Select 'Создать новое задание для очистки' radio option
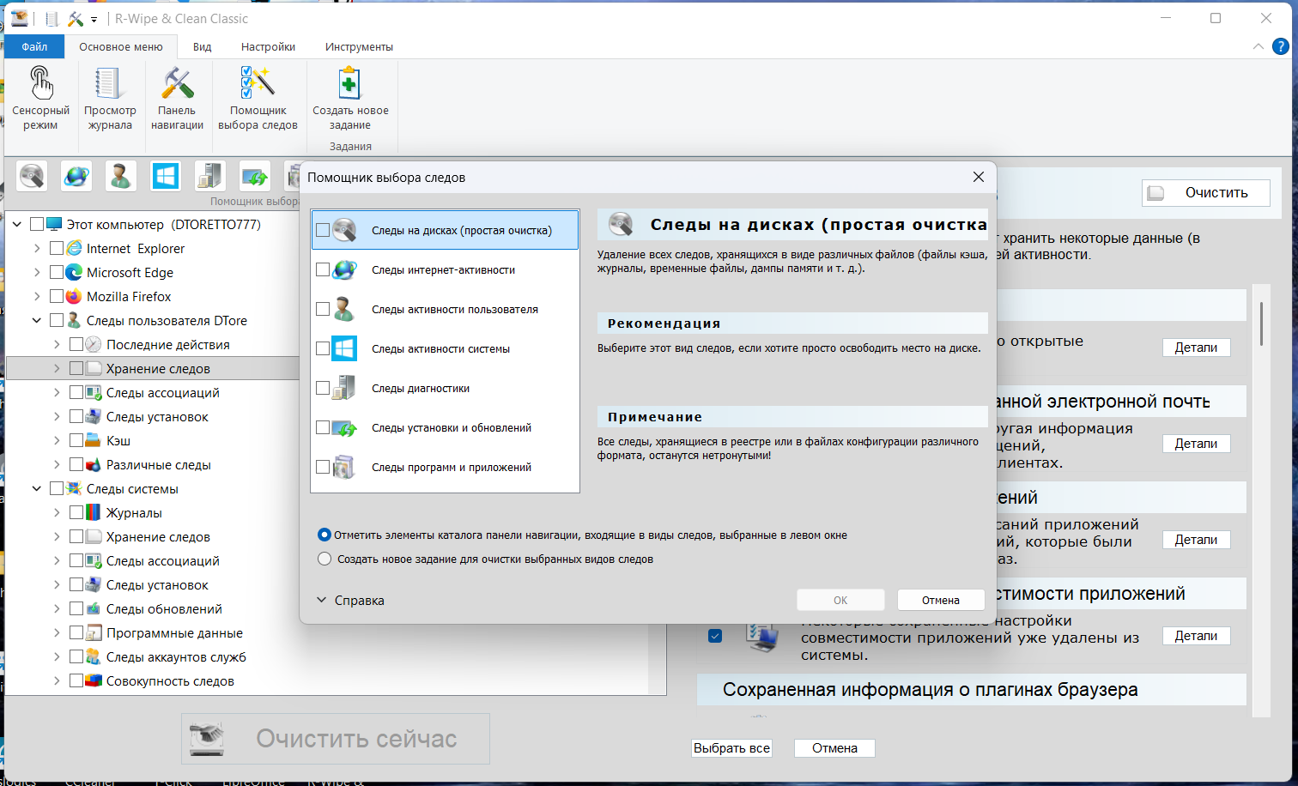This screenshot has height=786, width=1298. [324, 559]
